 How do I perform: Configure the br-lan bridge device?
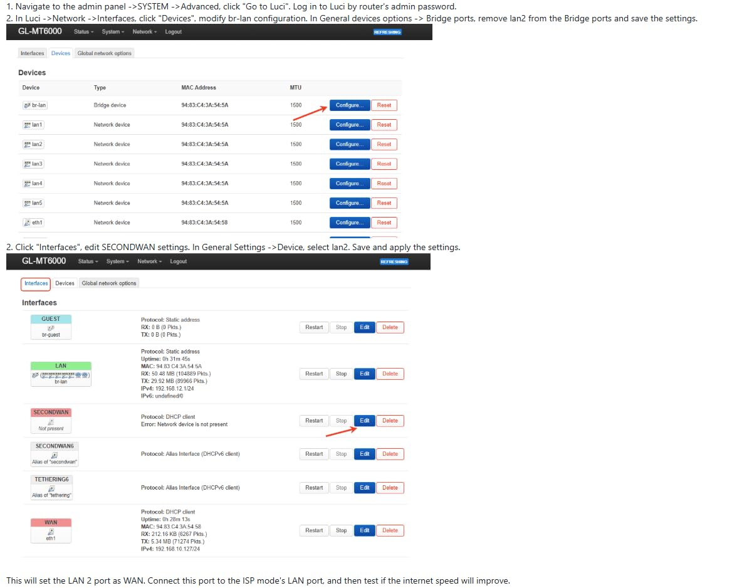pos(349,105)
